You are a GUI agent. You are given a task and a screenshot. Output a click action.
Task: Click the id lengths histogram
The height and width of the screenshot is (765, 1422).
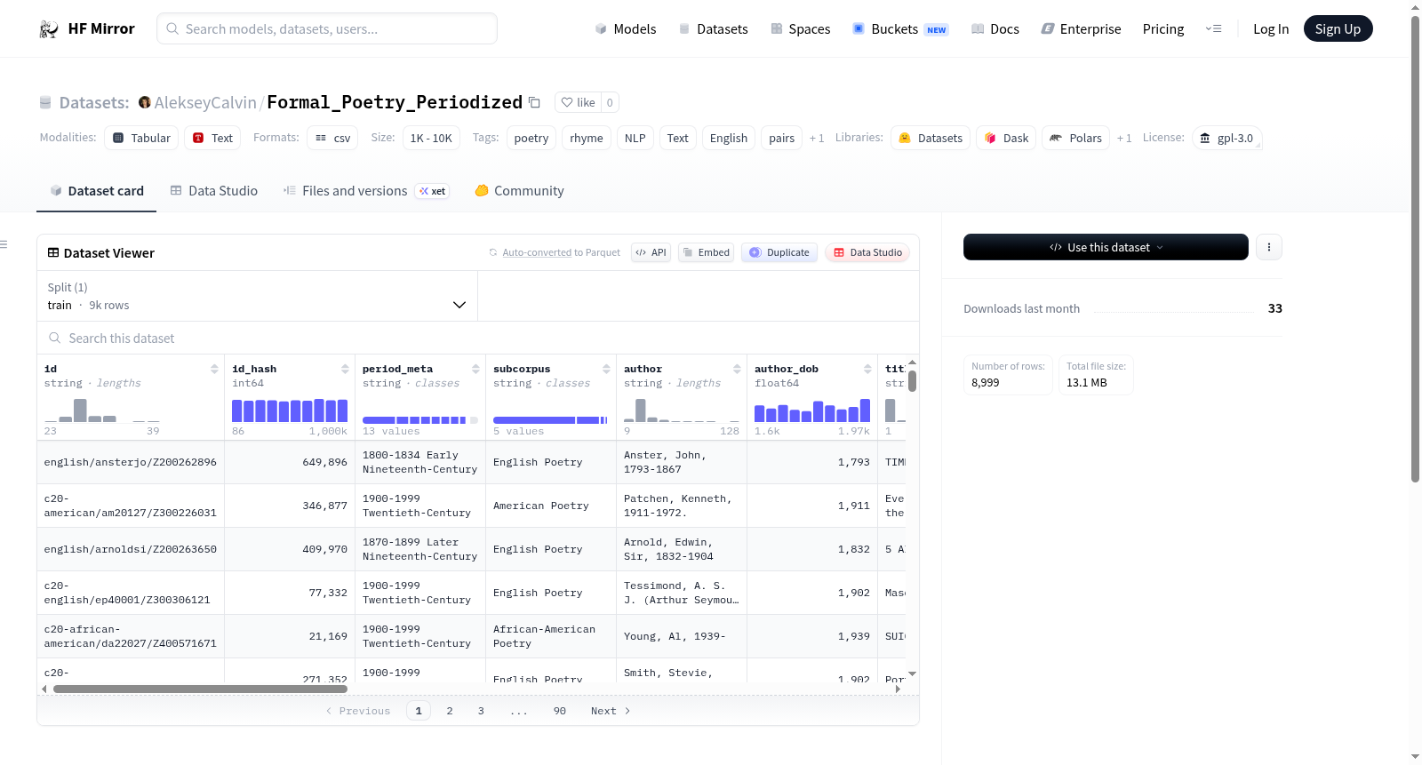click(x=102, y=410)
